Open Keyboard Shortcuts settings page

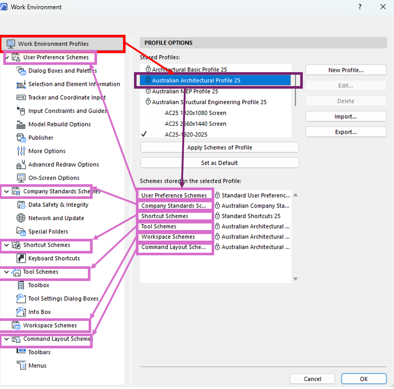click(54, 258)
